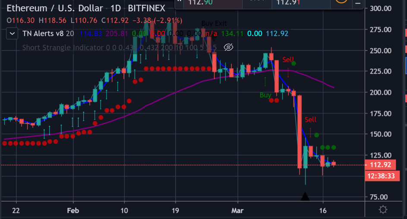This screenshot has width=407, height=219.
Task: Select the Short Strangle Indicator legend label
Action: coord(63,47)
